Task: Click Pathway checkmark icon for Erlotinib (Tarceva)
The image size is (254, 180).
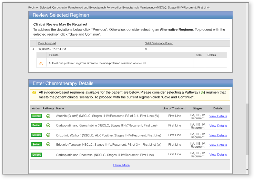Action: point(48,145)
